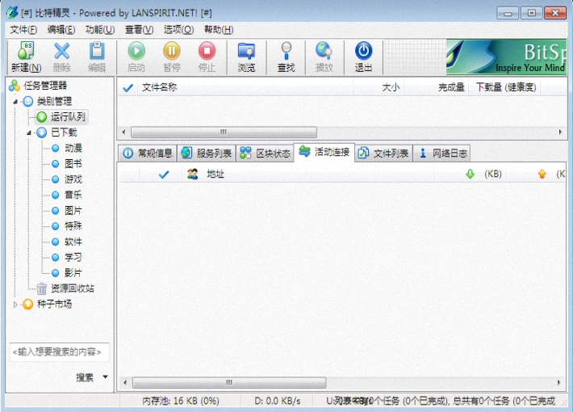Click the 删除 delete toolbar icon
The height and width of the screenshot is (412, 573).
(x=61, y=57)
